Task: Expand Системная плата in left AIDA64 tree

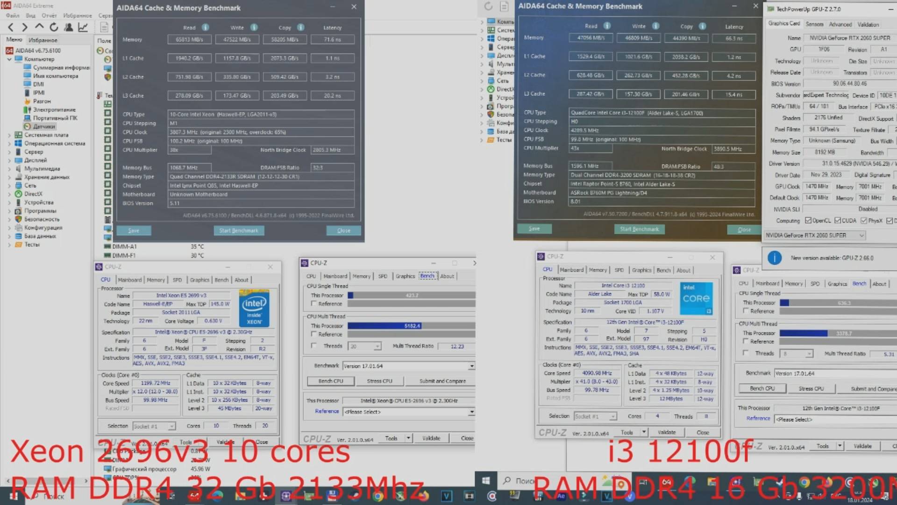Action: point(9,135)
